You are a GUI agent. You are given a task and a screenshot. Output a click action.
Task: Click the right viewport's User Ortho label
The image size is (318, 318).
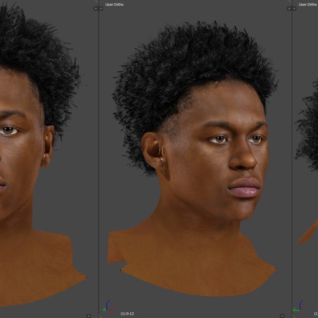pos(308,4)
